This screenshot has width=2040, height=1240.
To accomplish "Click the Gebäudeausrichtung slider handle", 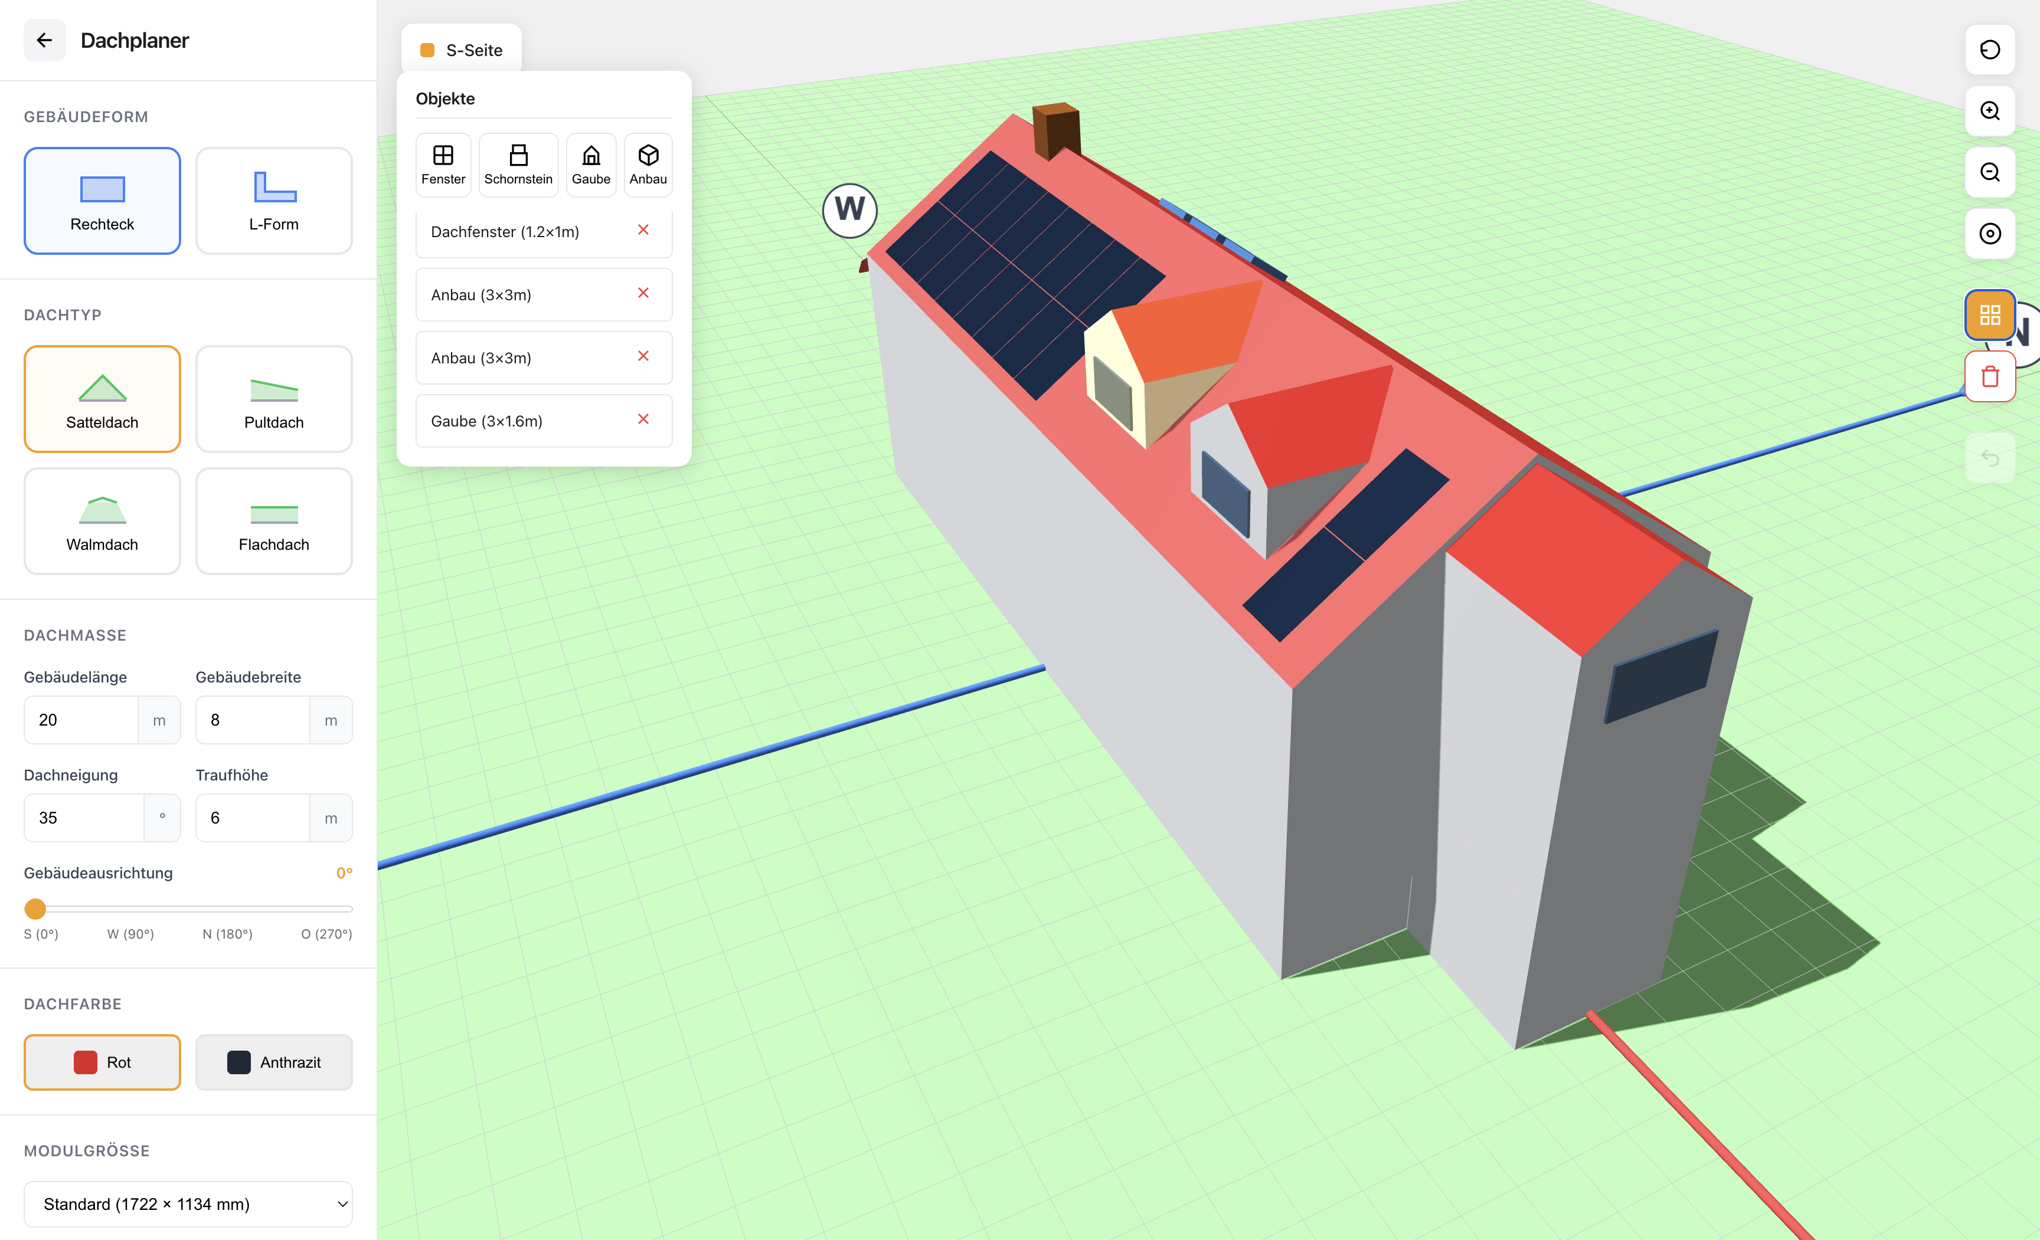I will [35, 909].
